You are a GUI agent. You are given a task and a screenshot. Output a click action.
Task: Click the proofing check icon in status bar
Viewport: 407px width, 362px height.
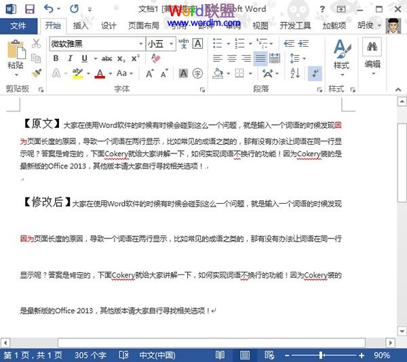pos(123,355)
